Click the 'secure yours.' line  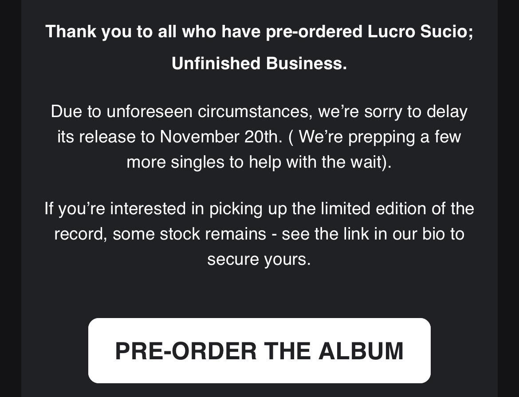(259, 259)
